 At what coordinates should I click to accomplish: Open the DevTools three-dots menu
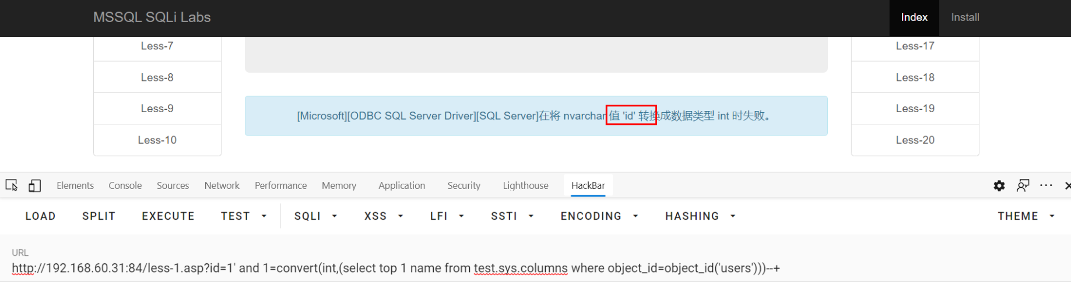coord(1047,185)
